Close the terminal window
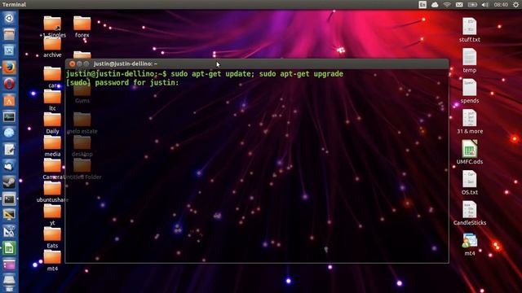This screenshot has height=293, width=522. click(72, 63)
